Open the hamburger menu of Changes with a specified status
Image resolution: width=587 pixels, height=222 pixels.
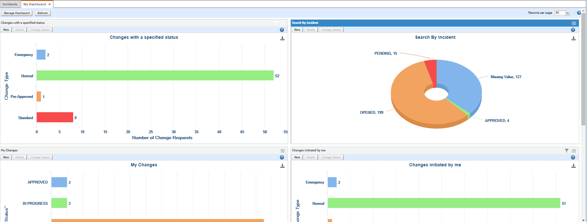point(283,23)
